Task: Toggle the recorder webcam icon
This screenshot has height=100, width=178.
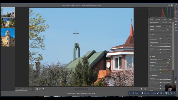Action: pyautogui.click(x=171, y=93)
